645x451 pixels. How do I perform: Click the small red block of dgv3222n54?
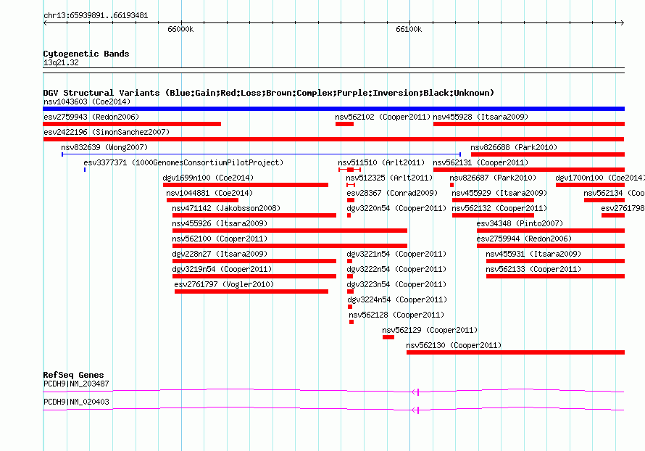pyautogui.click(x=349, y=276)
